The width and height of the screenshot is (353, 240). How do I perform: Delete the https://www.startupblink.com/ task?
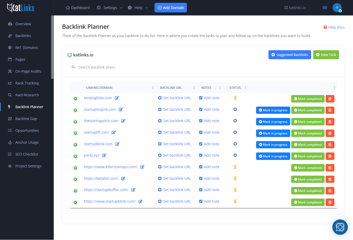[x=330, y=202]
